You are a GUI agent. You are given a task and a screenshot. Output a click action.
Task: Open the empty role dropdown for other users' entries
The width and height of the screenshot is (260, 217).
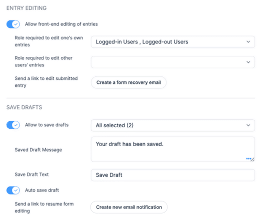click(x=173, y=62)
